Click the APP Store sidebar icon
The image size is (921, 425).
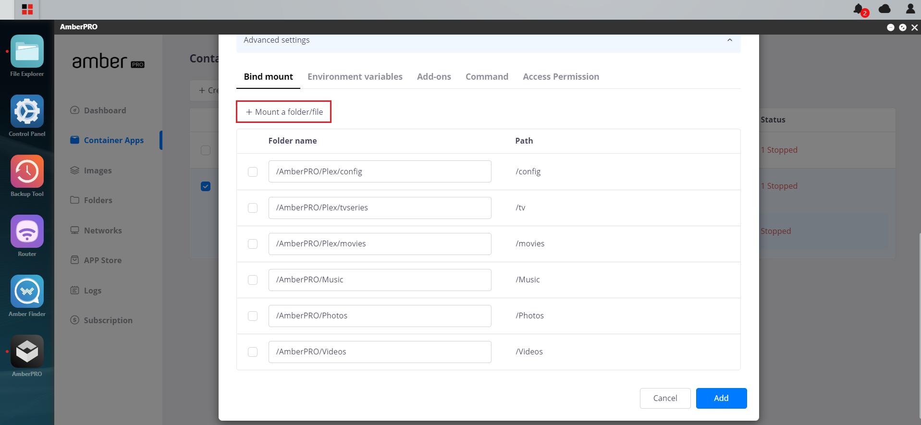pyautogui.click(x=74, y=260)
